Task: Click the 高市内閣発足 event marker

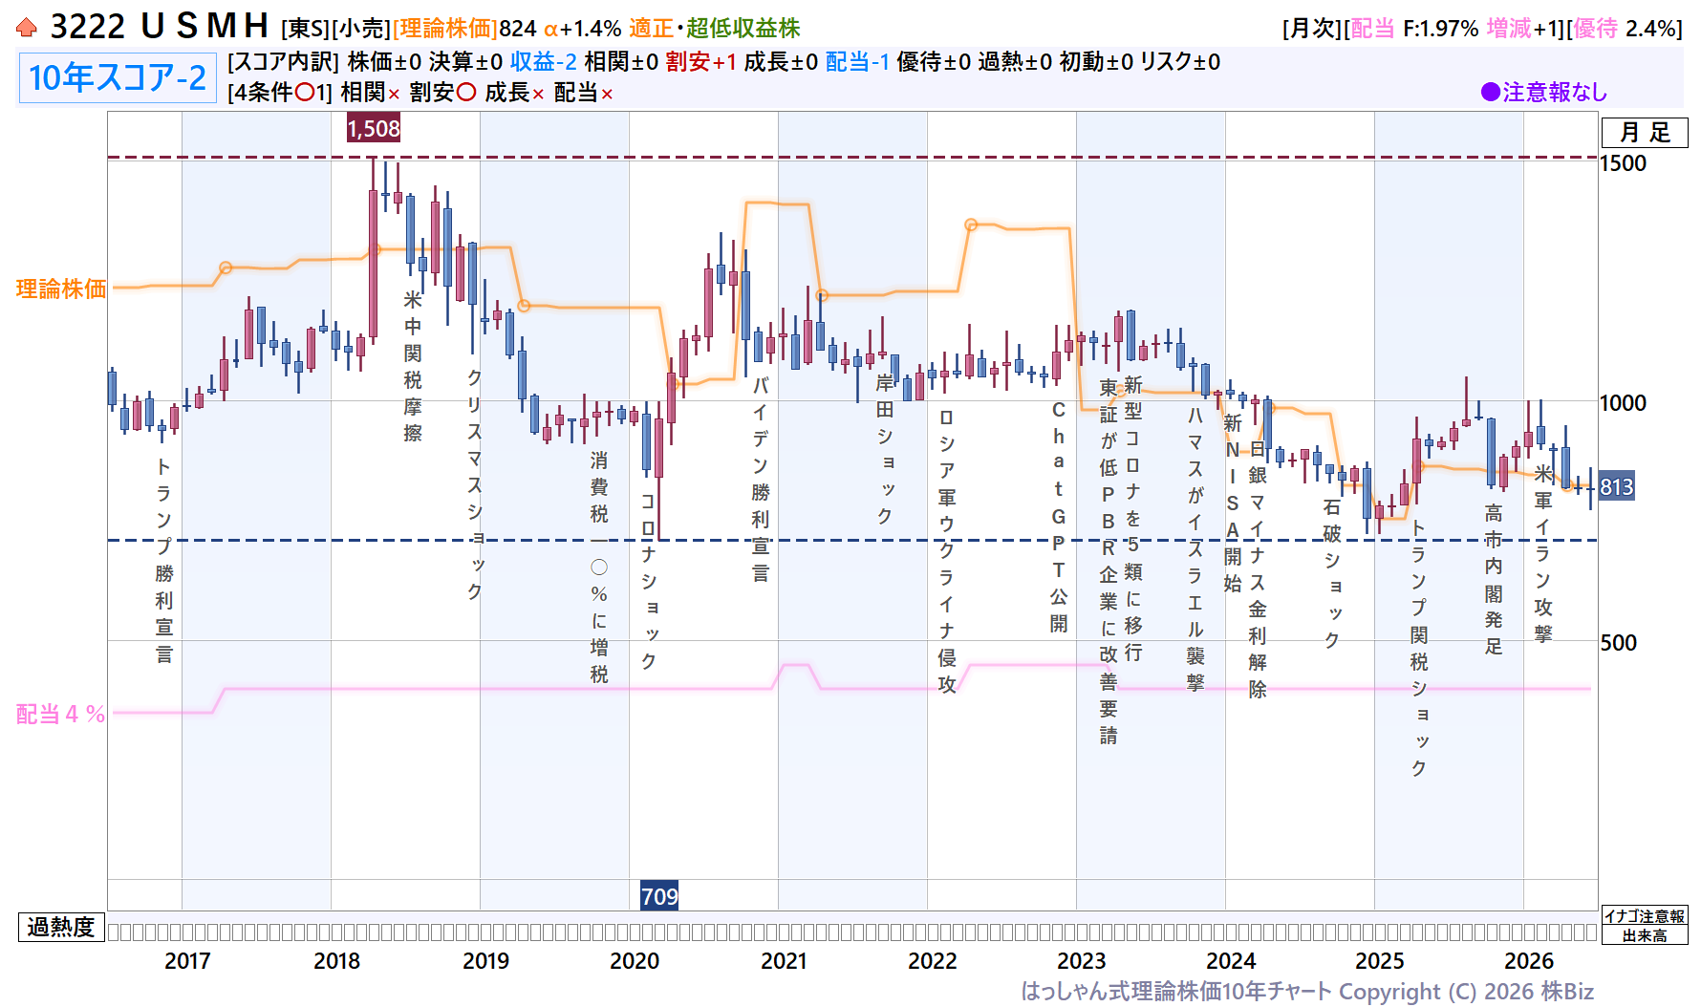Action: tap(1494, 579)
